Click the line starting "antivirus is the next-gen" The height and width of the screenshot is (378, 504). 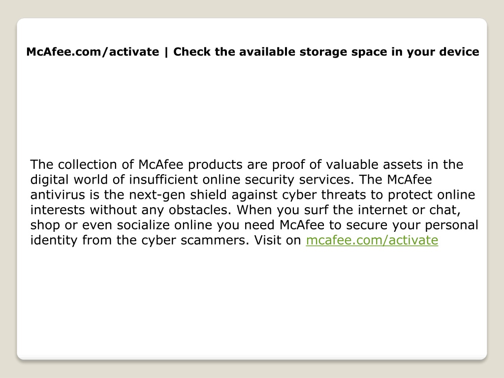click(x=252, y=195)
